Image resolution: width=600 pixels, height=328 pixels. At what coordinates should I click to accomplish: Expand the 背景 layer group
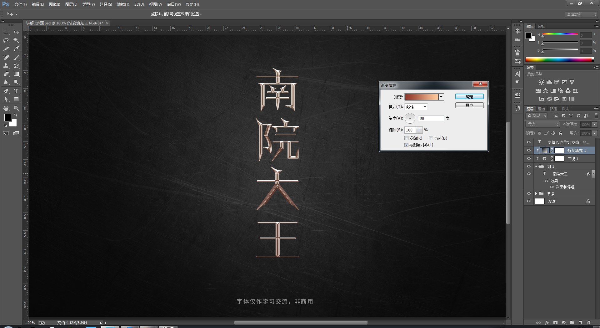[x=536, y=194]
